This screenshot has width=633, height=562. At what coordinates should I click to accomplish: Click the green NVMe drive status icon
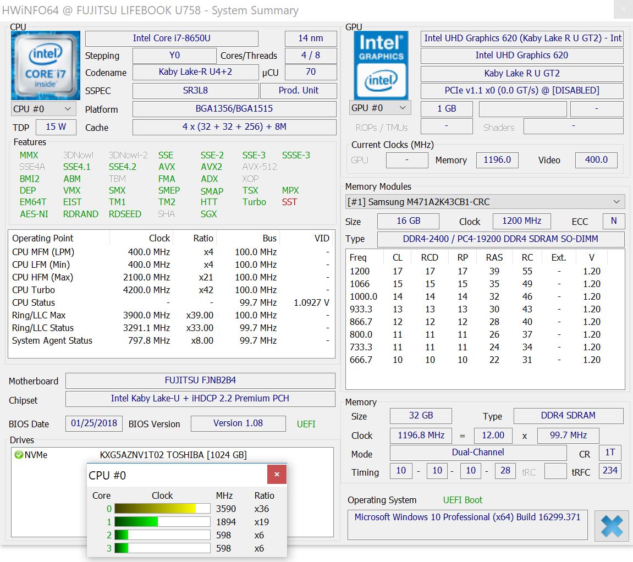pyautogui.click(x=19, y=455)
